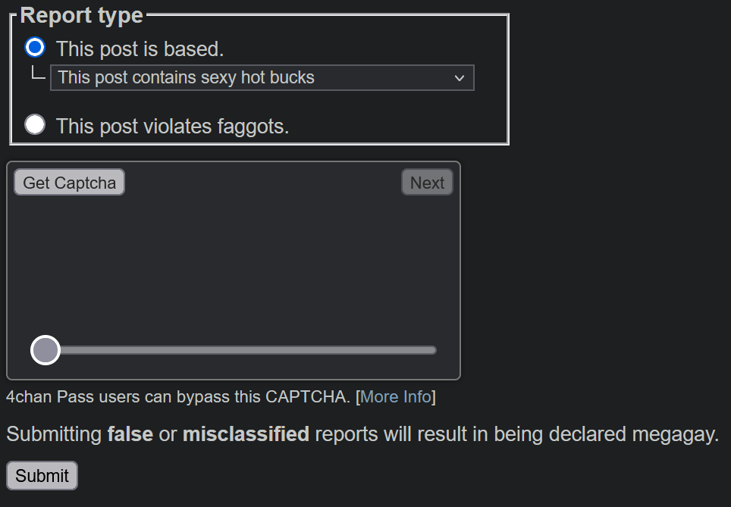Click the "This post is based." label text
Viewport: 731px width, 507px height.
140,49
